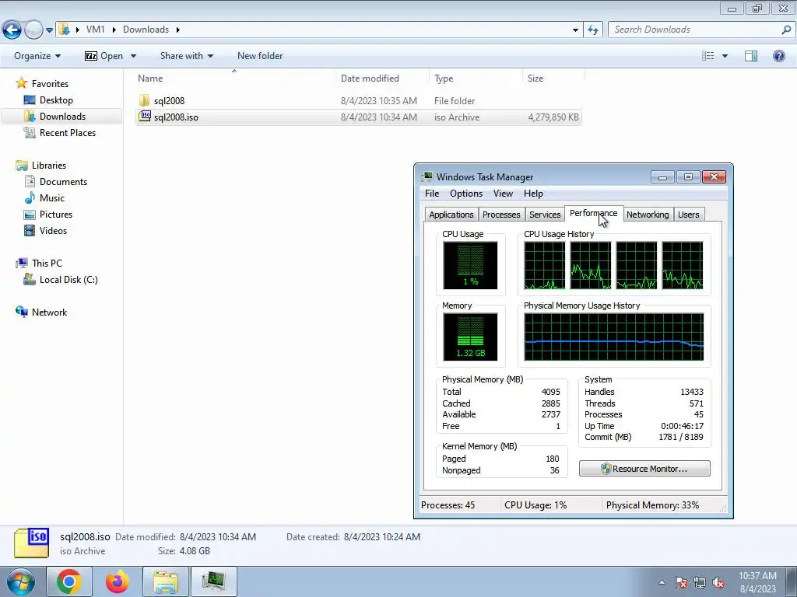Click the Change your view icon
The image size is (797, 597).
707,56
